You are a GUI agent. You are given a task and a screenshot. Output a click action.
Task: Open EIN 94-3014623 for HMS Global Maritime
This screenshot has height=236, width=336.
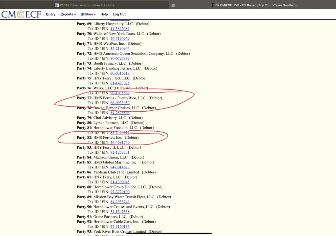120,167
